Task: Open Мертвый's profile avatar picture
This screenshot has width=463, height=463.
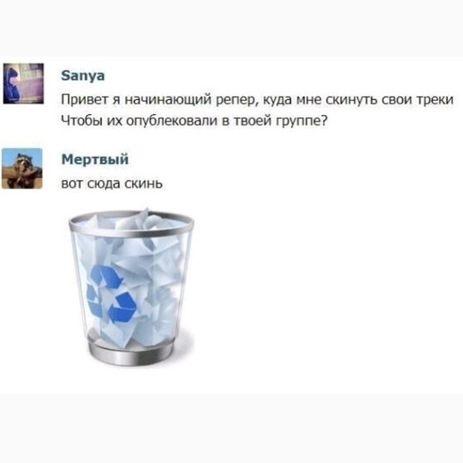Action: click(22, 169)
